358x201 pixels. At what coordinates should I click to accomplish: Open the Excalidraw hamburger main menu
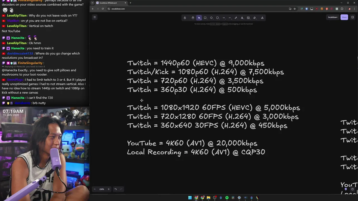tap(95, 17)
